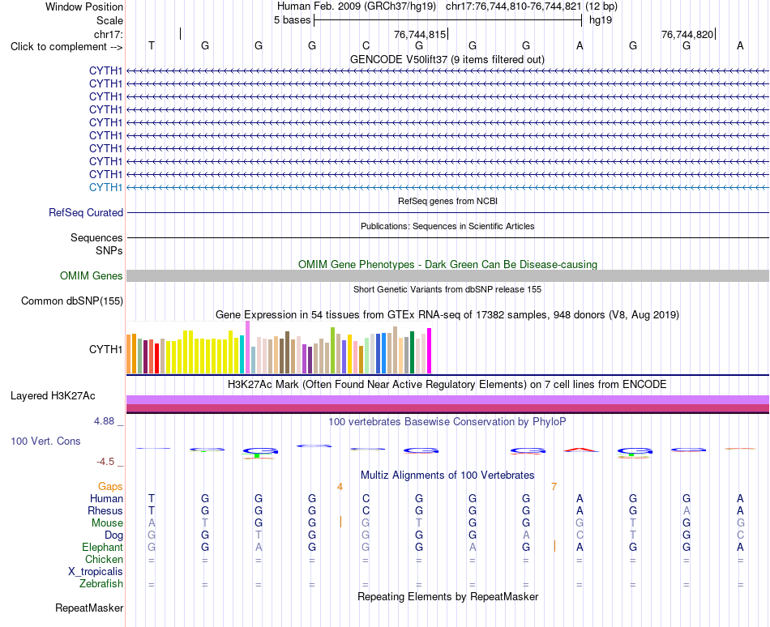Click '100 vertebrates Basewise Conservation by PhyloP' title
770x627 pixels.
click(447, 421)
